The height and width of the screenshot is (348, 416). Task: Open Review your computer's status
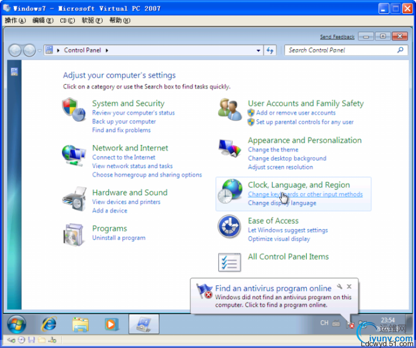point(133,113)
